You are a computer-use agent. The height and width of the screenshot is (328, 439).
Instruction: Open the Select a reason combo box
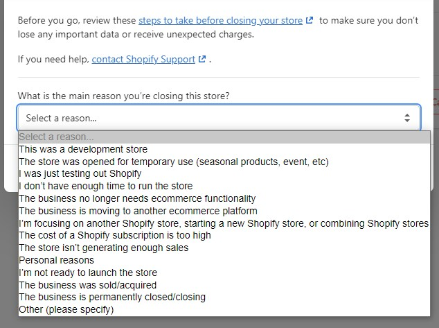[219, 118]
